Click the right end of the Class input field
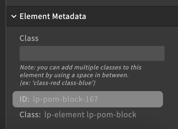Image resolution: width=178 pixels, height=129 pixels. click(x=161, y=53)
